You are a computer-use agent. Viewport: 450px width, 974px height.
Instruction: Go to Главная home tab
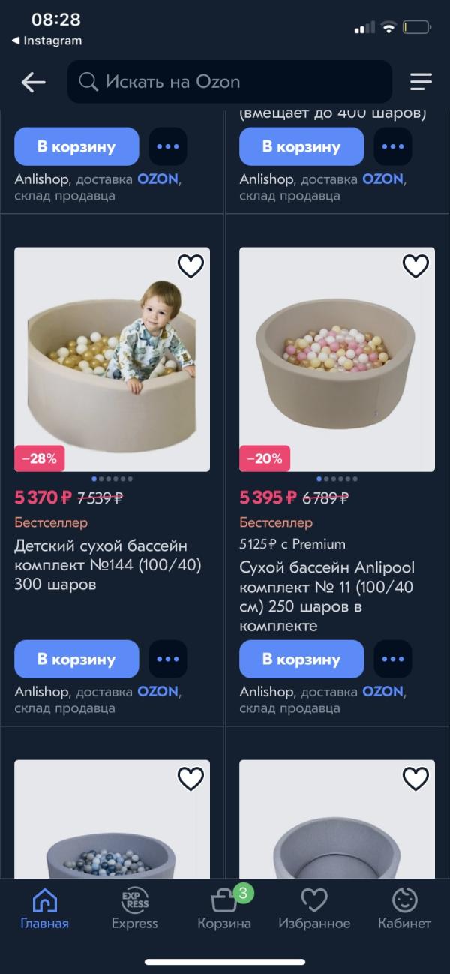tap(45, 907)
